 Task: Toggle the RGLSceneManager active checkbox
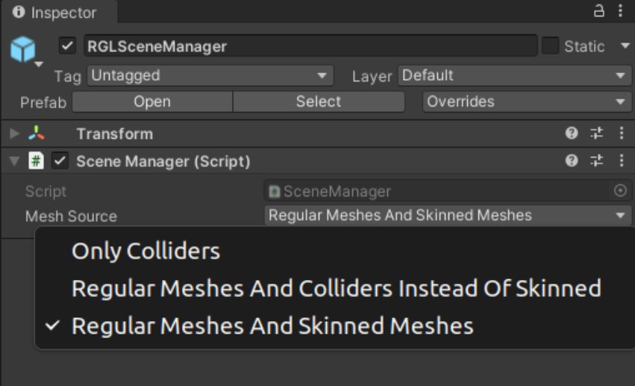tap(68, 46)
